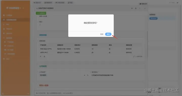This screenshot has width=182, height=96.
Task: Click the 6GB+128GB specification cell
Action: (x=64, y=49)
